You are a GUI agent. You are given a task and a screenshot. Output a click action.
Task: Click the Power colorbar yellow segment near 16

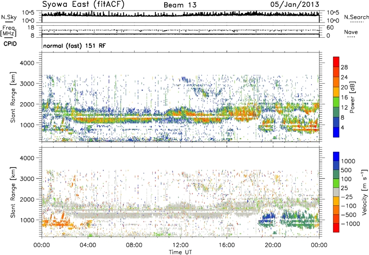tap(336, 92)
